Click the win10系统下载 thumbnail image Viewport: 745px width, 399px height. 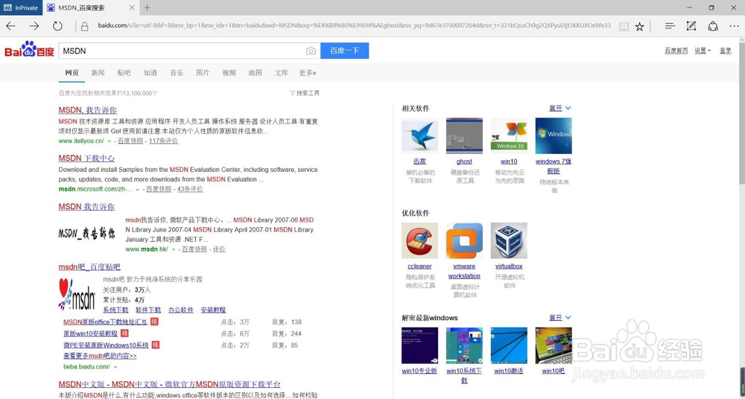click(464, 345)
